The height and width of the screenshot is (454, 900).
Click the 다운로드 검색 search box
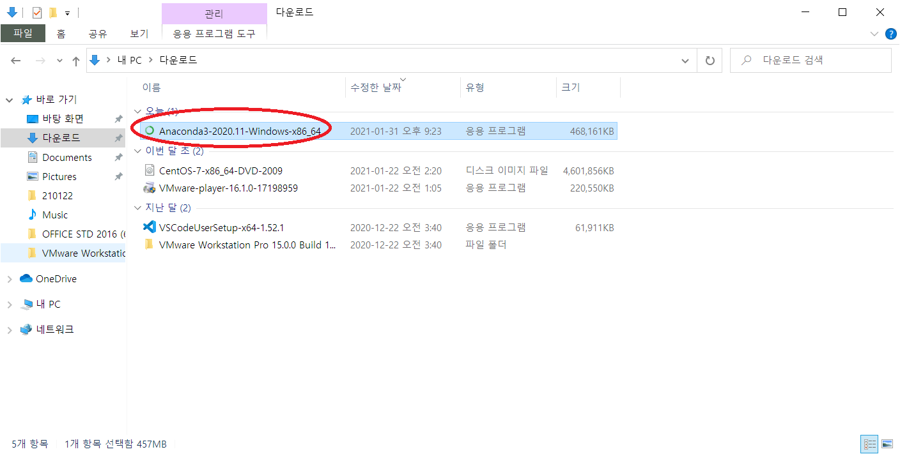pos(811,61)
